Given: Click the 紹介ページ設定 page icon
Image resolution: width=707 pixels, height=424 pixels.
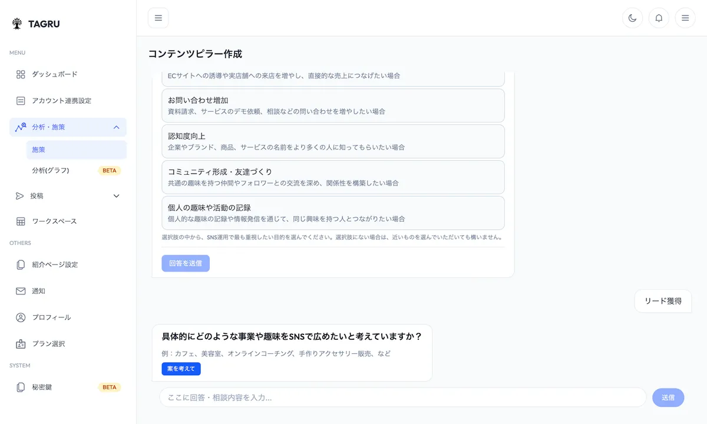Looking at the screenshot, I should (18, 264).
